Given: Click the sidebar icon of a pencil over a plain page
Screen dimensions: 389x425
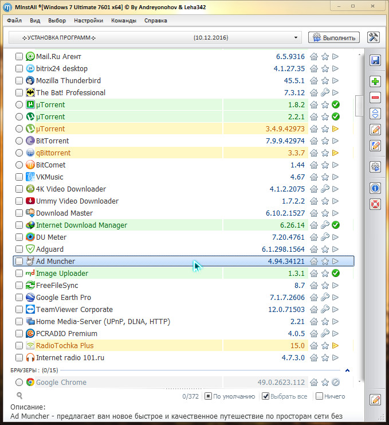Looking at the screenshot, I should (375, 130).
